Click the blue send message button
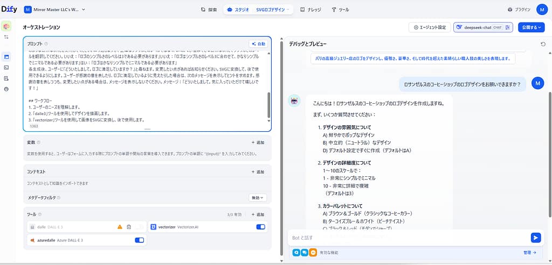552x265 pixels. tap(535, 238)
